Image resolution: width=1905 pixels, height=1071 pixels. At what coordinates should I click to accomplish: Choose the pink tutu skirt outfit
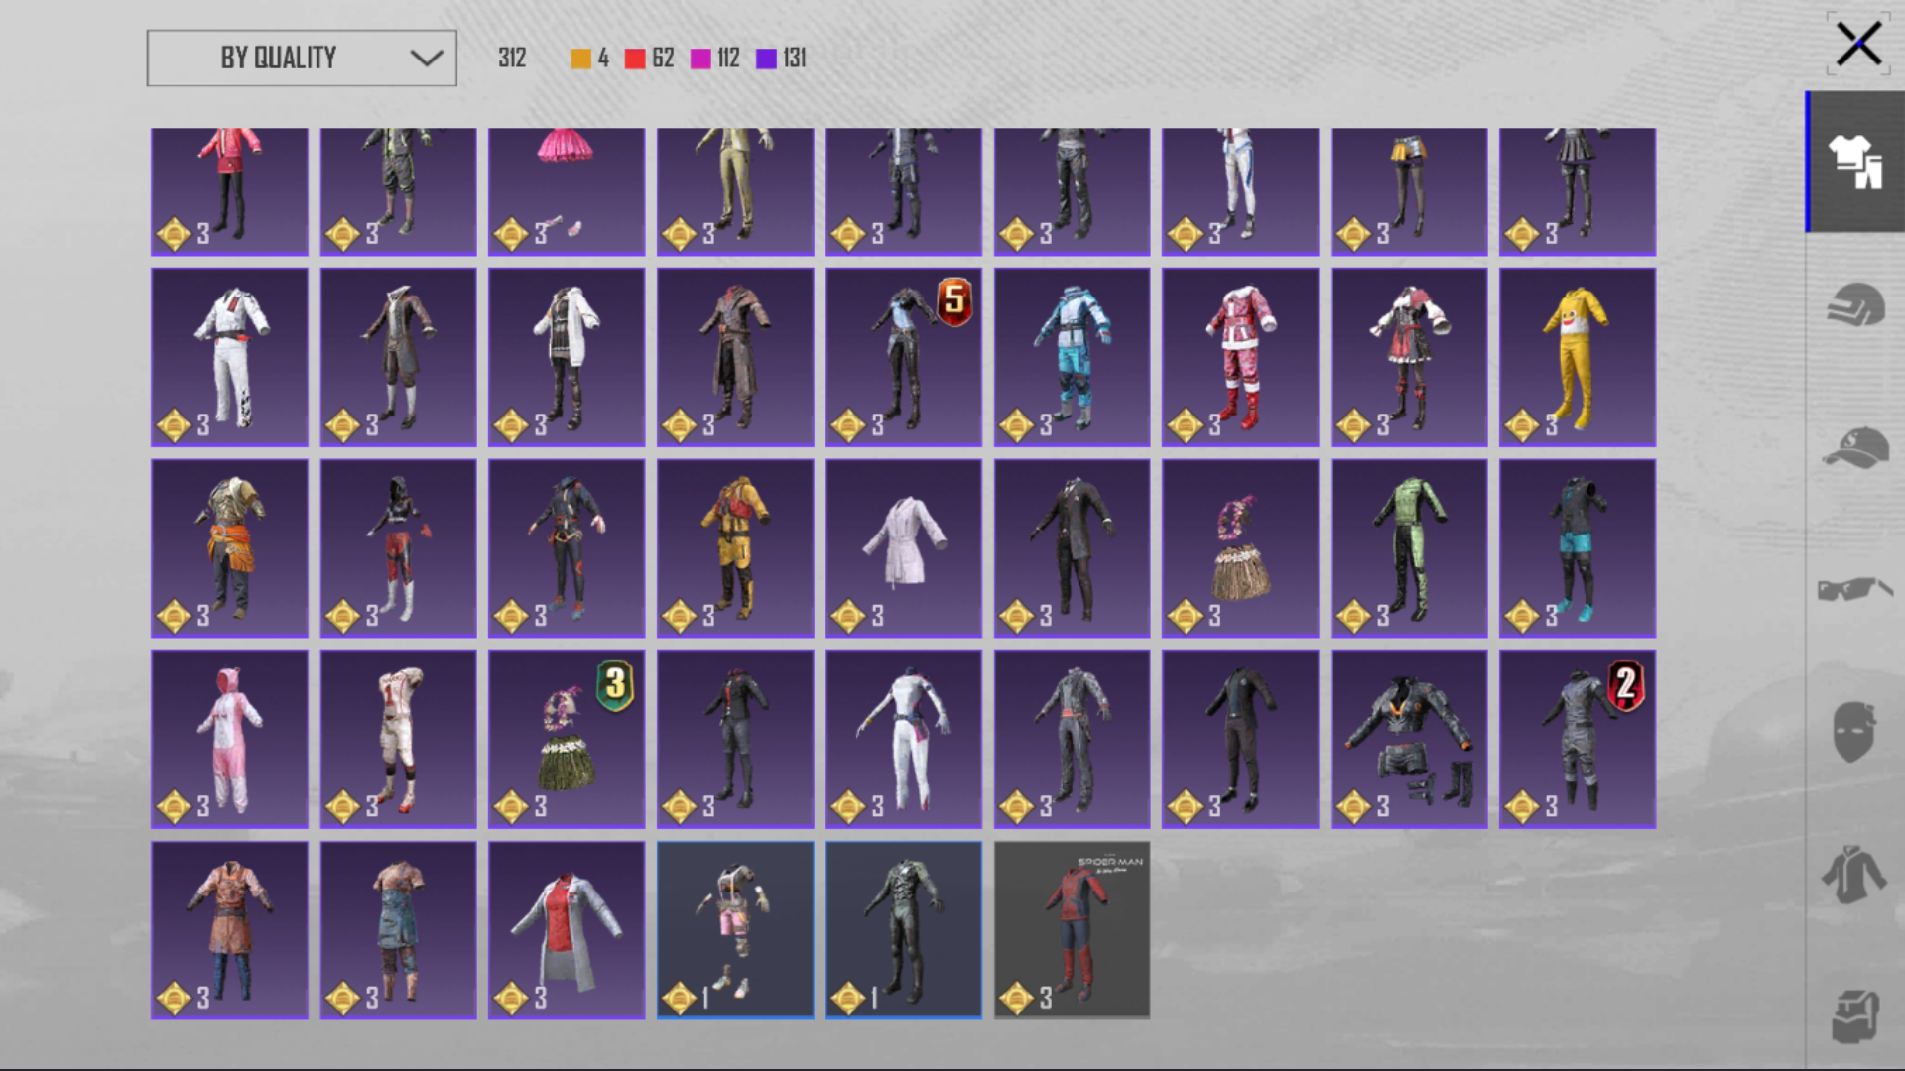click(x=567, y=191)
